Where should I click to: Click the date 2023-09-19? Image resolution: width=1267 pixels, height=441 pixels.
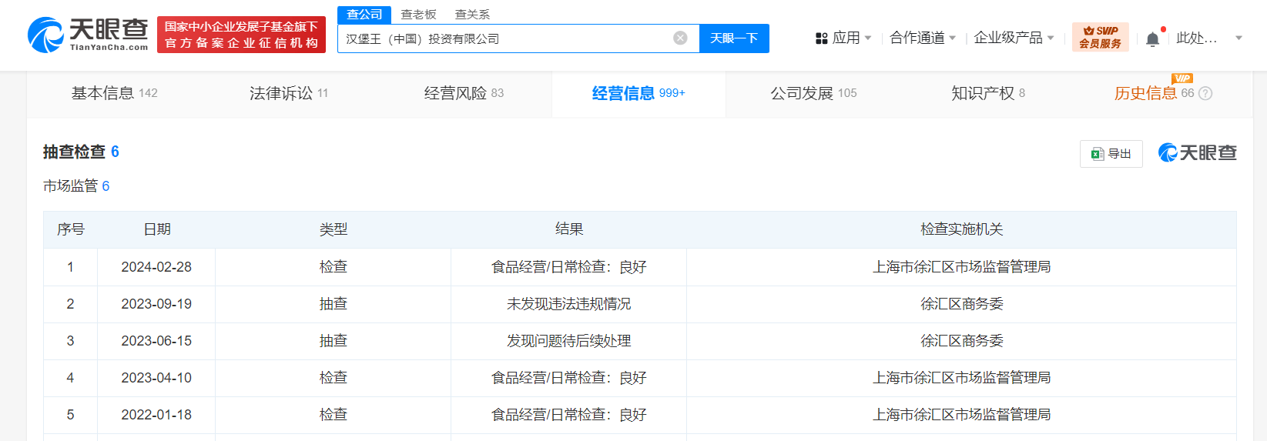point(156,304)
